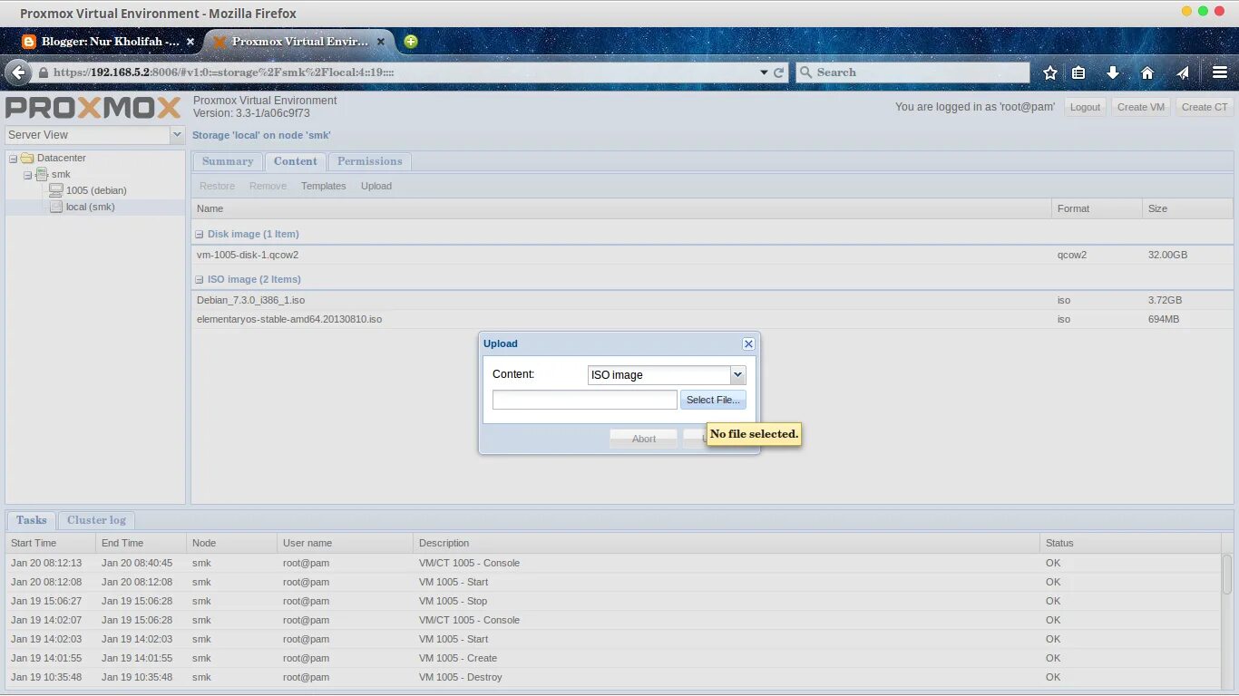Click the reload page icon in the address bar
This screenshot has width=1239, height=696.
pos(779,72)
